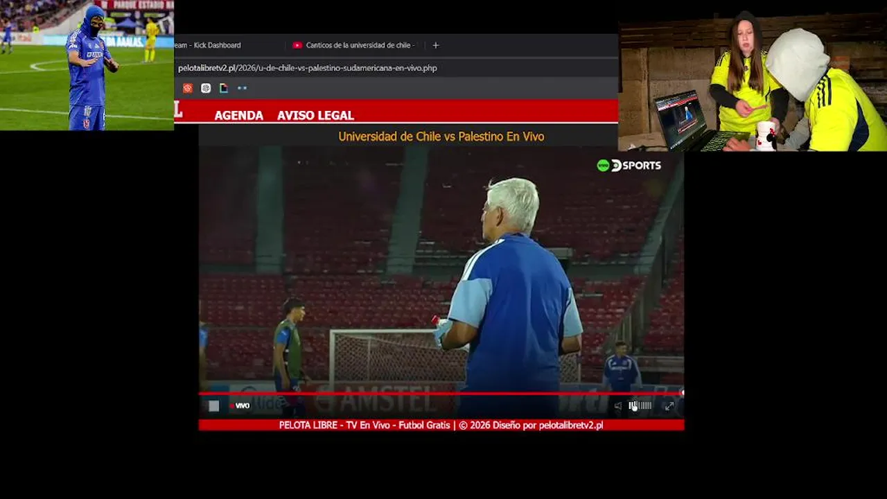Open the two blue dots bookmark icon
The width and height of the screenshot is (887, 499).
click(x=242, y=88)
